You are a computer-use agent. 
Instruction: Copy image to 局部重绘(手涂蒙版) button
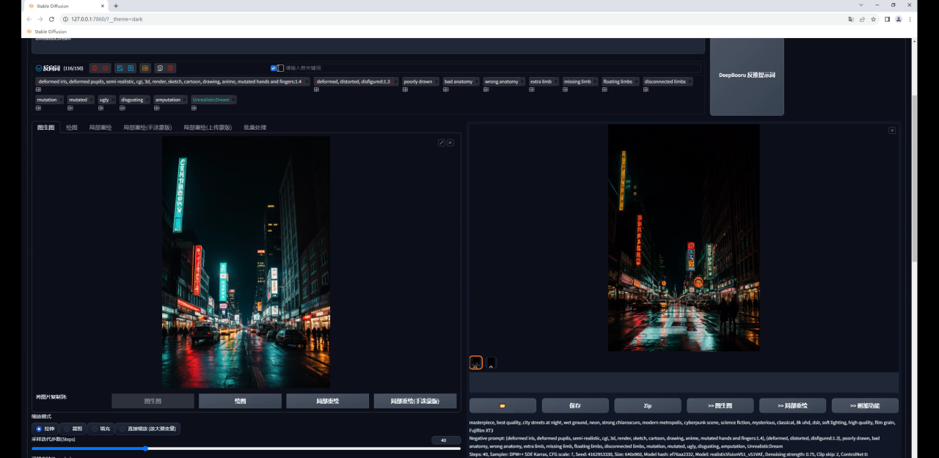pos(414,401)
